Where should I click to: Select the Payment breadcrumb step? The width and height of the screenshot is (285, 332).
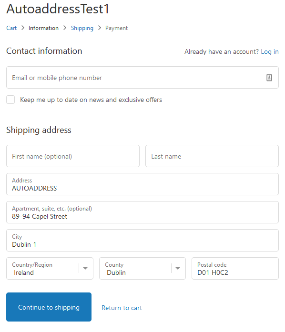[x=116, y=28]
